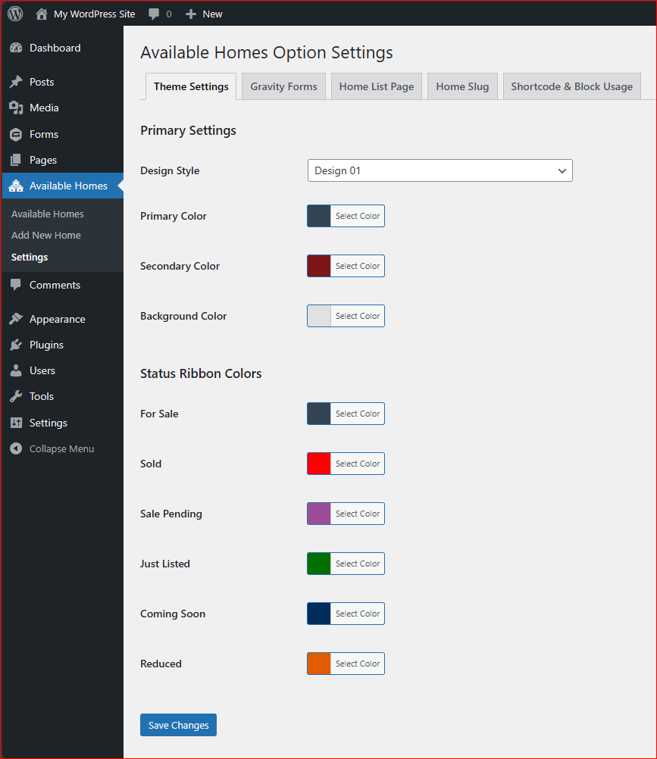Click the Background Color light gray swatch
Image resolution: width=657 pixels, height=759 pixels.
pos(319,316)
